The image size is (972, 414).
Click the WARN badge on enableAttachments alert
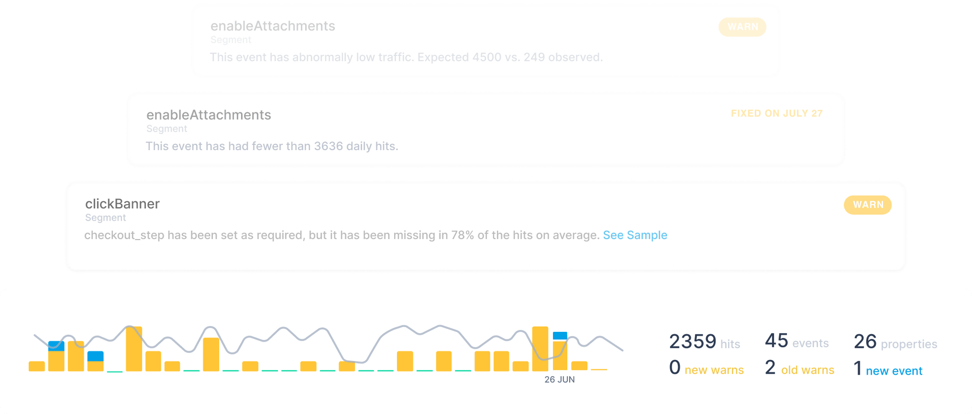(x=742, y=27)
